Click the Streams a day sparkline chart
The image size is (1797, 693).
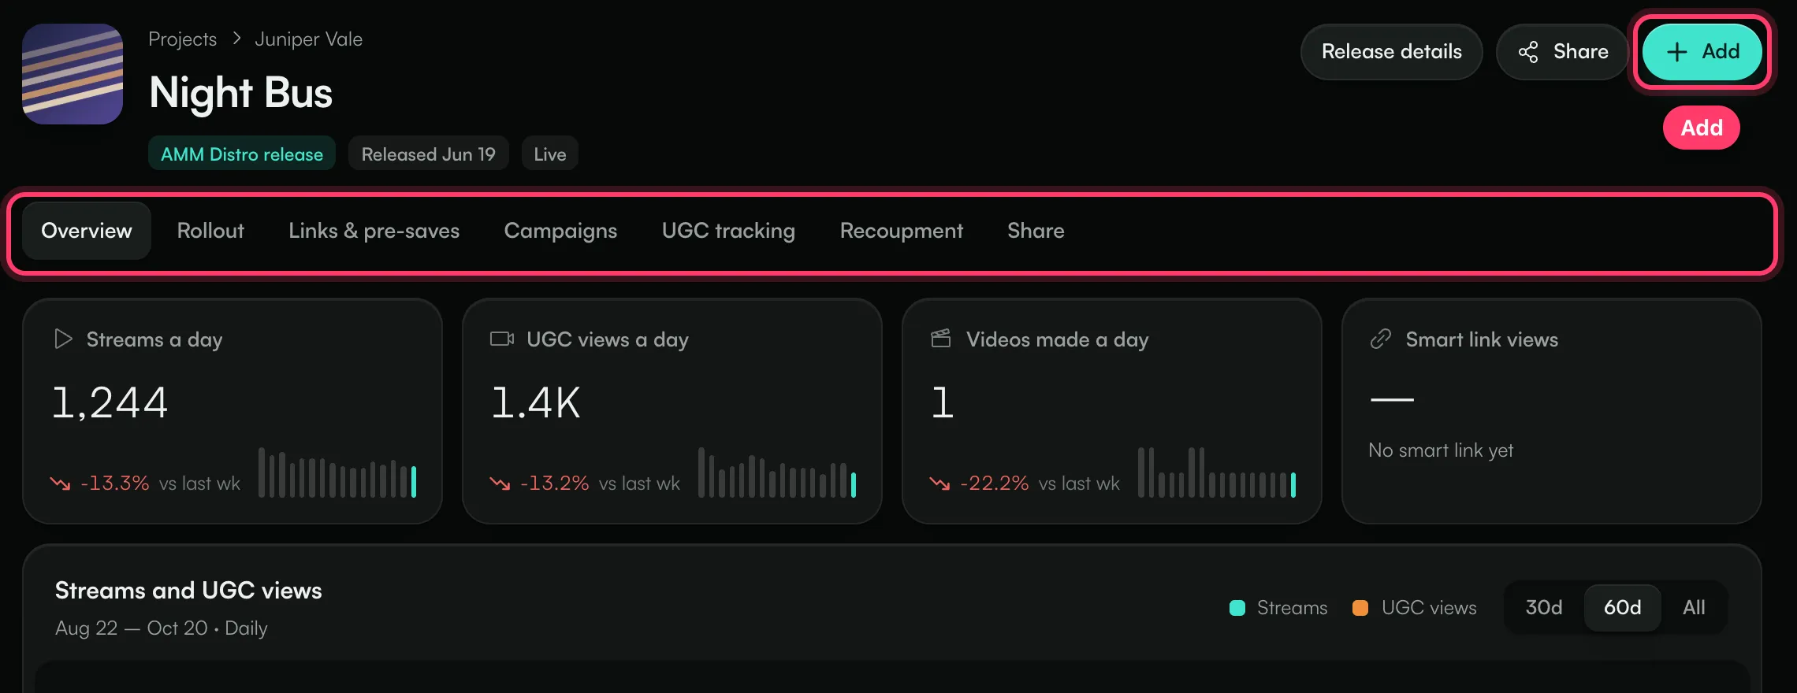pyautogui.click(x=337, y=472)
